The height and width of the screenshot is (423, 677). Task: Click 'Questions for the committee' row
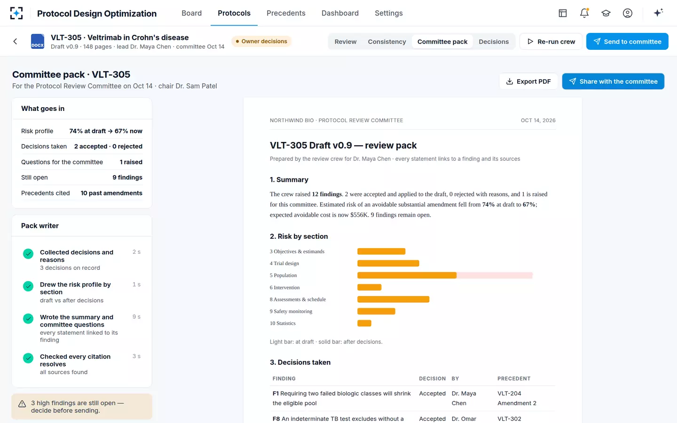(x=82, y=162)
